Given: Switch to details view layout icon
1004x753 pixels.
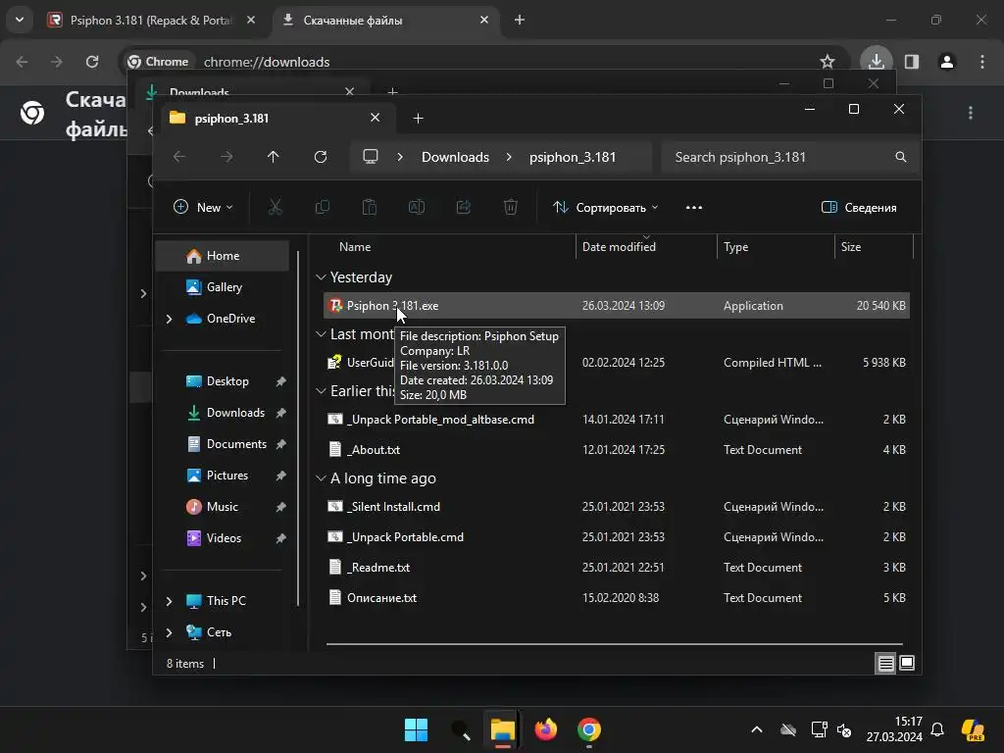Looking at the screenshot, I should click(885, 664).
